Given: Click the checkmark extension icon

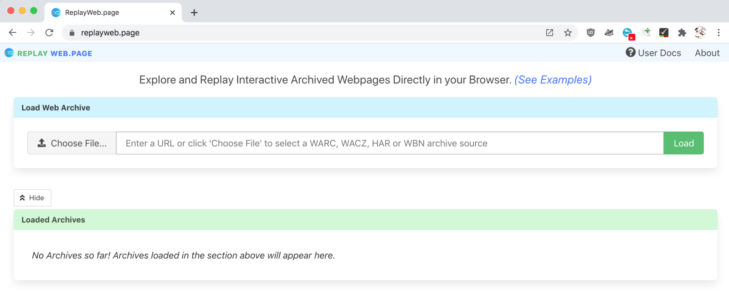Looking at the screenshot, I should (664, 32).
